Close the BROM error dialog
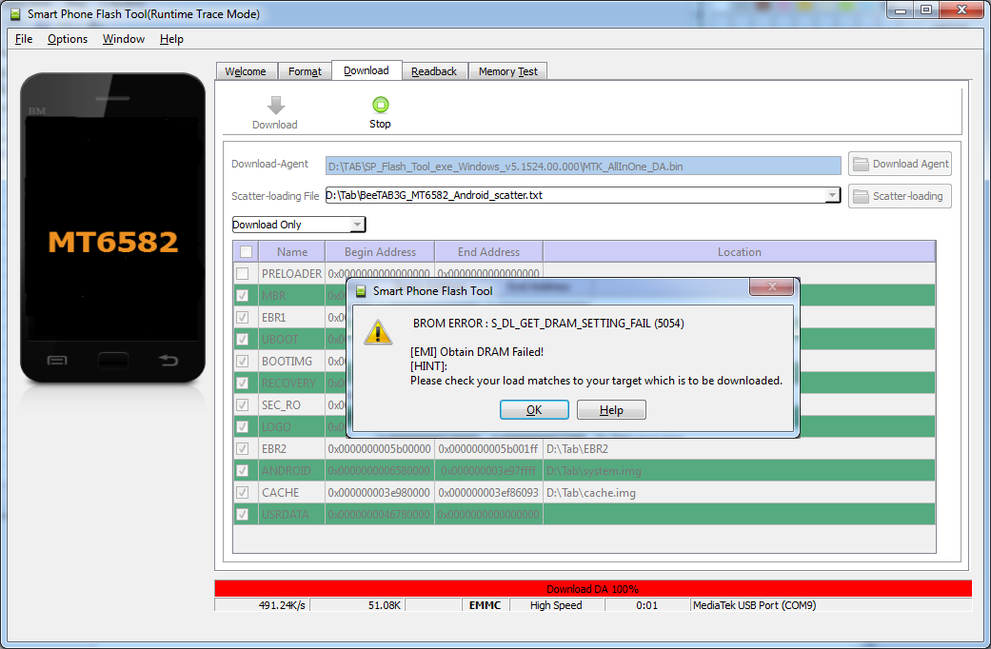 (771, 286)
